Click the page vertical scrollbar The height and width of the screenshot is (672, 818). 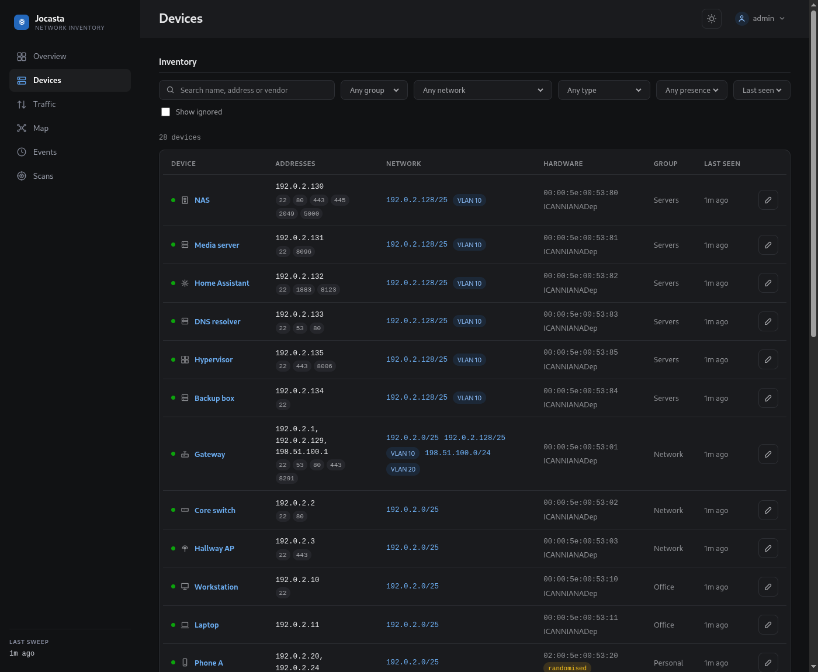coord(813,173)
